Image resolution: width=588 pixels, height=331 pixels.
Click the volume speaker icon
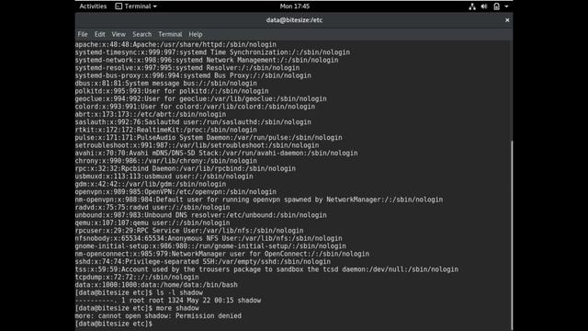(x=484, y=6)
